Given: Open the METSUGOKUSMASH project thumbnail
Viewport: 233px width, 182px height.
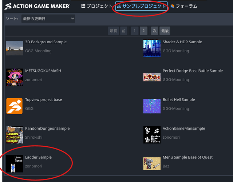Looking at the screenshot, I should click(15, 77).
